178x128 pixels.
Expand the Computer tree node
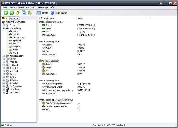(x=4, y=25)
